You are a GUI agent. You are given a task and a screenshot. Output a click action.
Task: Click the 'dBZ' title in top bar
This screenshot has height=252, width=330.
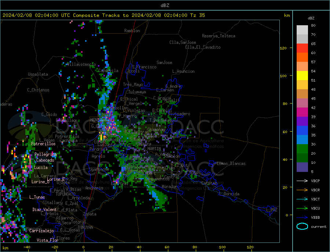coord(165,5)
